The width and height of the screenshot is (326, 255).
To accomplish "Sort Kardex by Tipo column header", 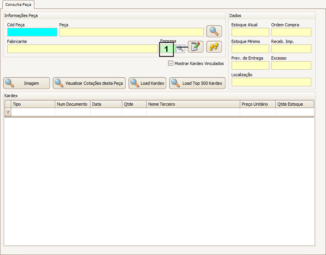I will (33, 104).
